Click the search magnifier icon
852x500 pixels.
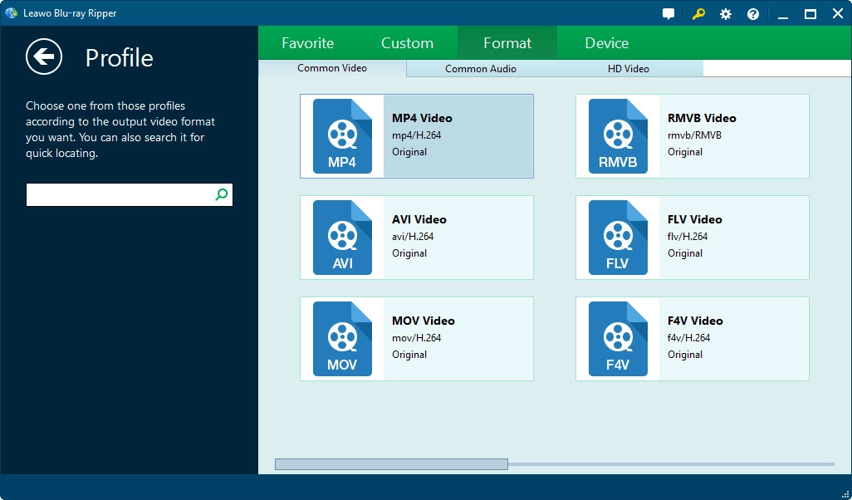click(221, 195)
